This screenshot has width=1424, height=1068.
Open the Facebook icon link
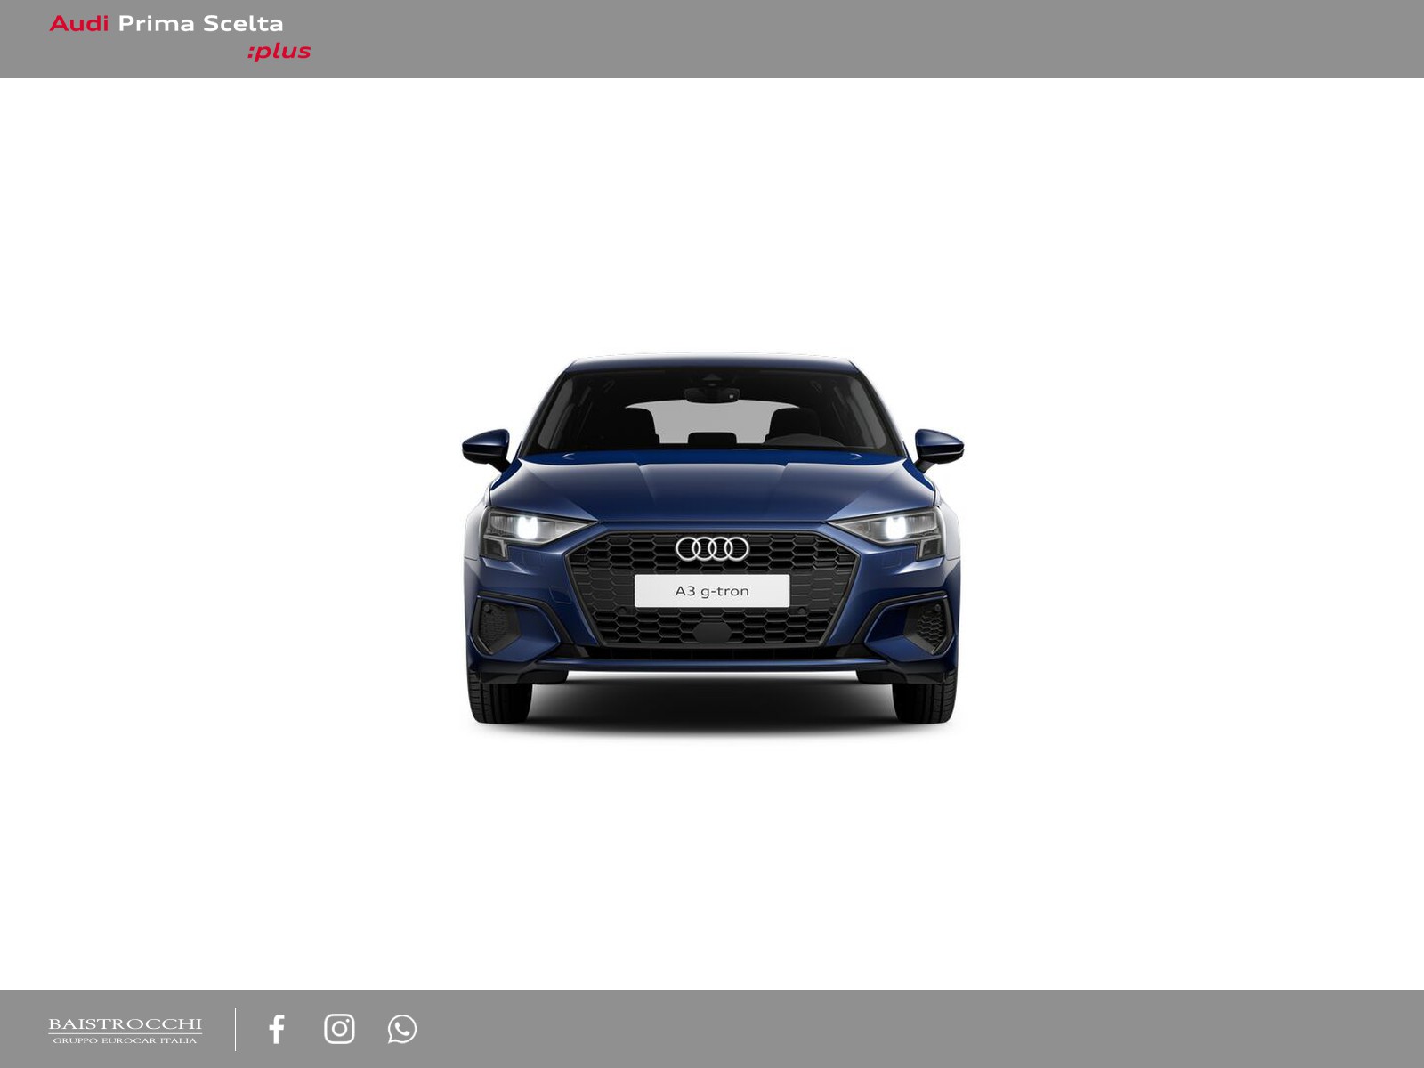click(277, 1029)
